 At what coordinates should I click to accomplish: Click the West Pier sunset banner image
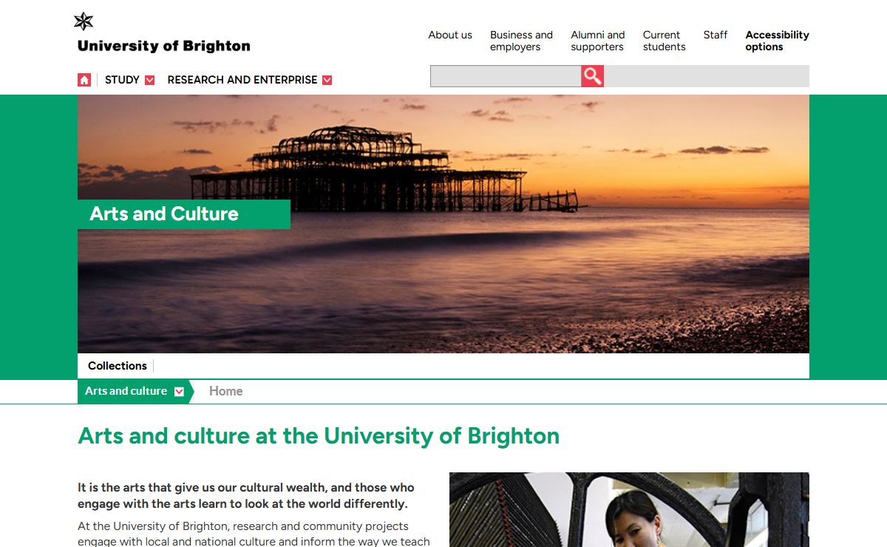pyautogui.click(x=443, y=224)
